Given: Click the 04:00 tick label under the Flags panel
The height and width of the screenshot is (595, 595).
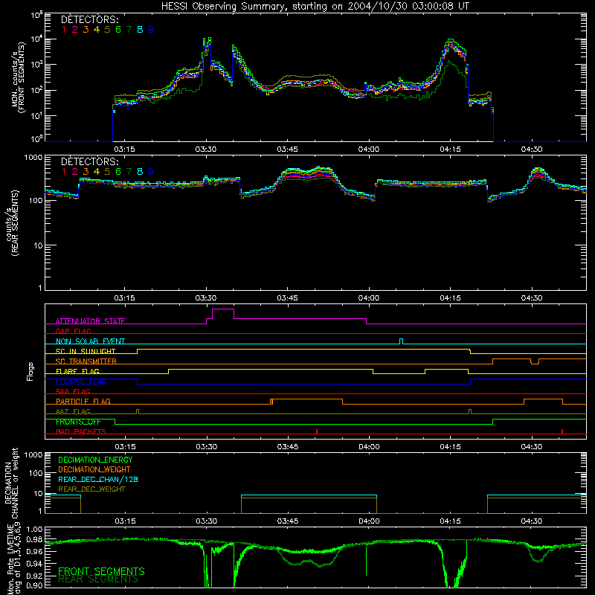Looking at the screenshot, I should click(x=369, y=447).
